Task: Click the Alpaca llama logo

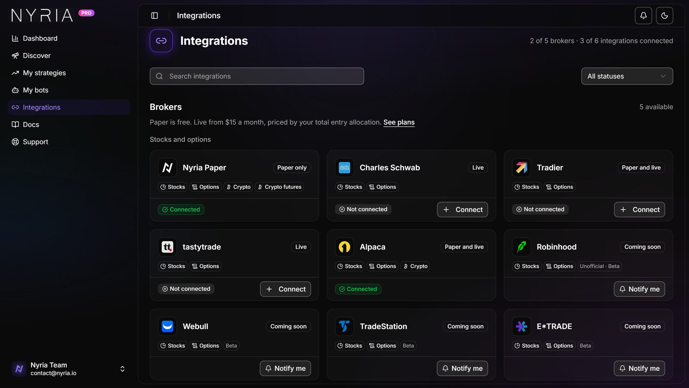Action: point(344,247)
